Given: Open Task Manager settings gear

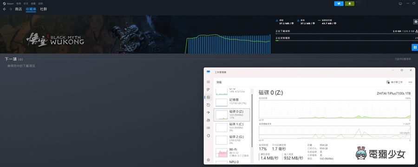Looking at the screenshot, I should click(x=209, y=160).
